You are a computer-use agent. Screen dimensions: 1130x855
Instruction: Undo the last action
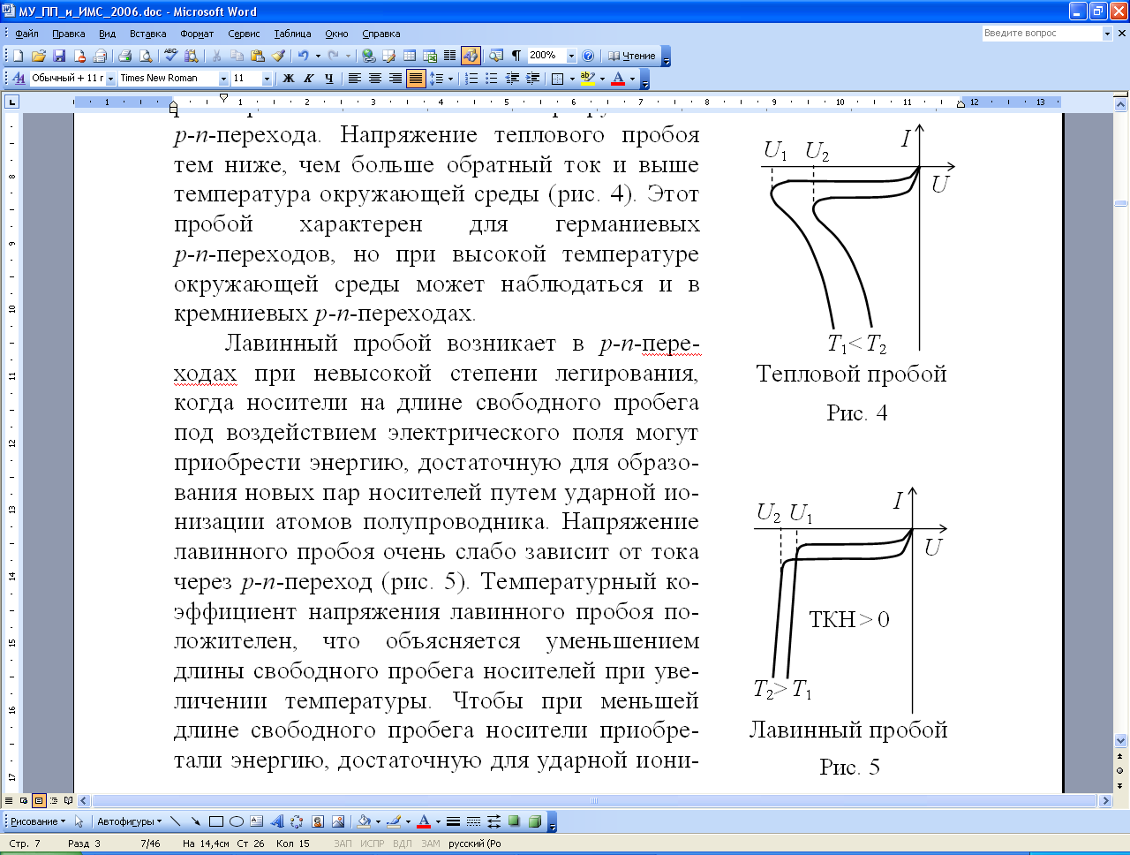click(x=303, y=56)
